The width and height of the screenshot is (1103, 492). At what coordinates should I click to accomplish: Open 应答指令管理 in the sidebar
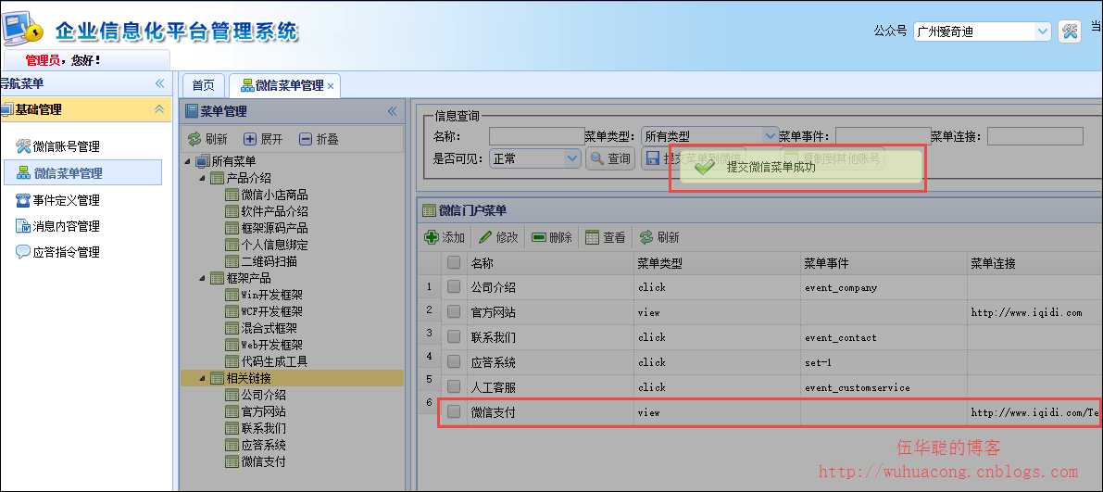click(57, 252)
